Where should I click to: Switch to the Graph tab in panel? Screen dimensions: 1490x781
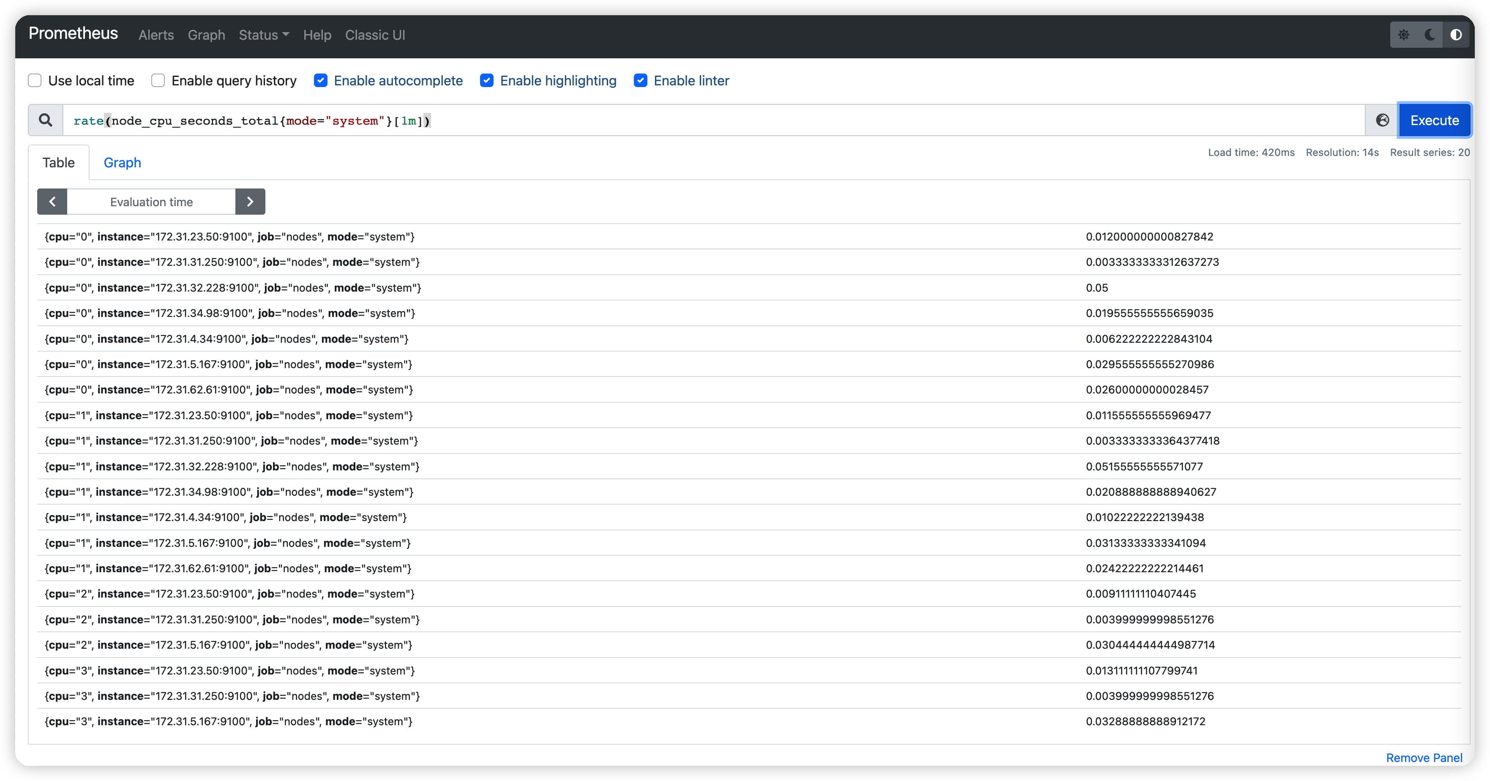click(x=122, y=163)
